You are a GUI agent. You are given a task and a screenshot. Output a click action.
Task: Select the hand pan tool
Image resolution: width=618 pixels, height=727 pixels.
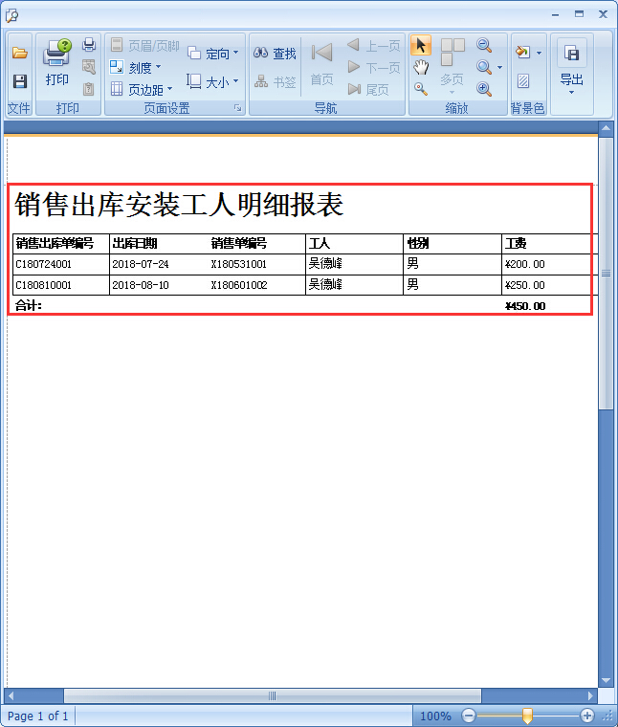click(421, 67)
